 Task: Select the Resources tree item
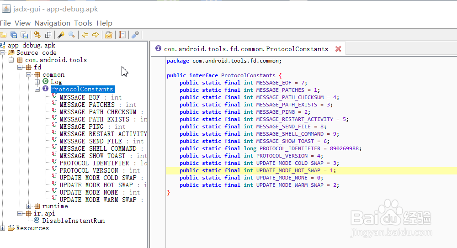(x=32, y=228)
